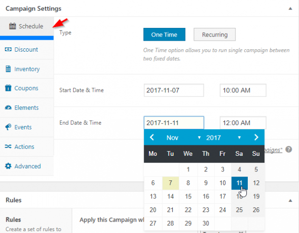Click the Campaign Settings heading

[x=33, y=9]
